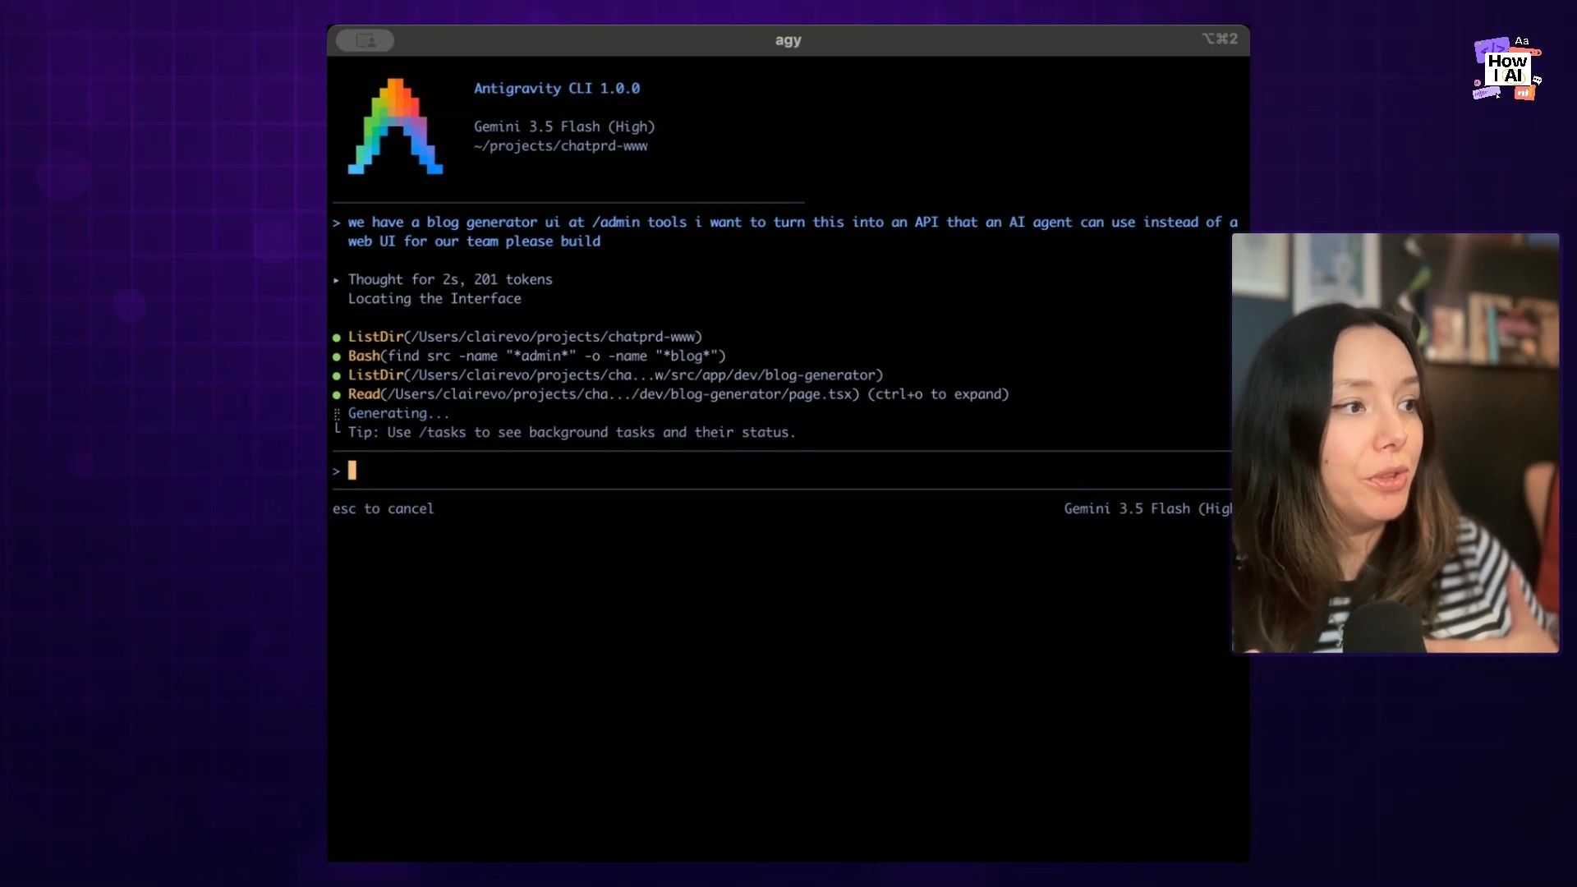Click the command prompt input cursor

352,471
